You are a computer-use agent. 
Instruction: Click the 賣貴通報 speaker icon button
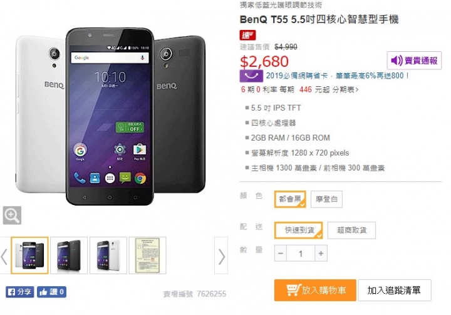click(x=414, y=61)
